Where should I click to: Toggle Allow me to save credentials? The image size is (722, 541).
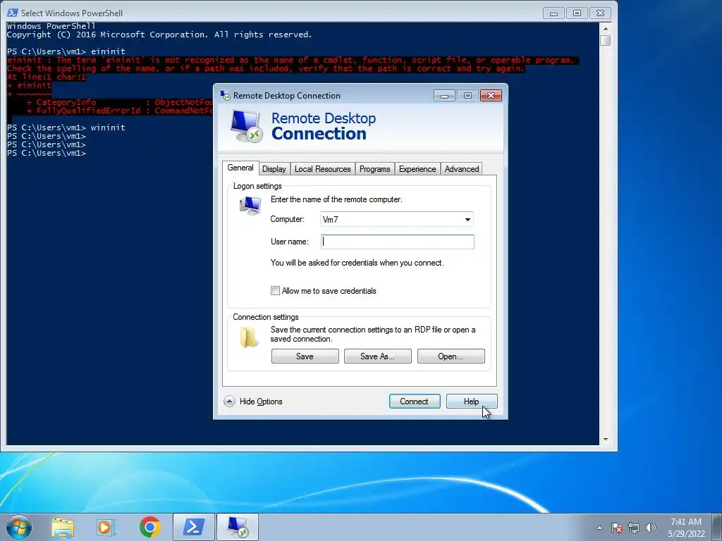click(x=276, y=291)
